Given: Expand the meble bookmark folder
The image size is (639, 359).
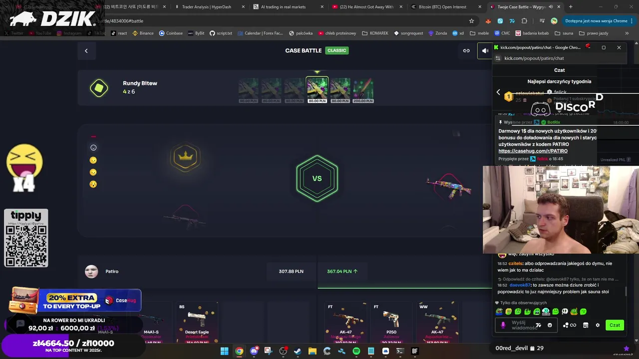Looking at the screenshot, I should [480, 33].
